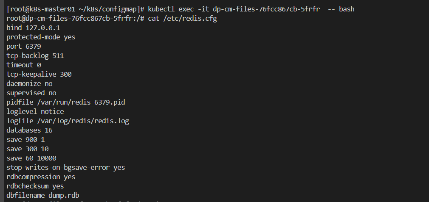Click the supervised no line
Viewport: 429px width, 202px height.
[x=31, y=93]
